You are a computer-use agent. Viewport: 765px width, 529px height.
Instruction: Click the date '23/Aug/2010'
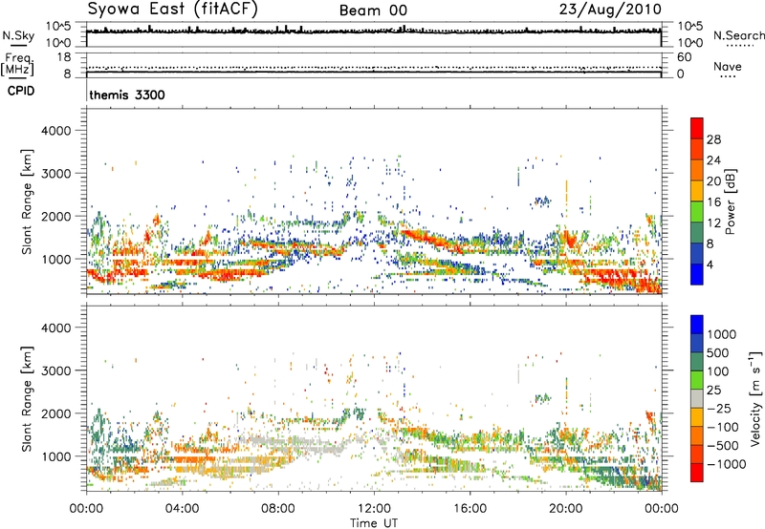tap(610, 10)
